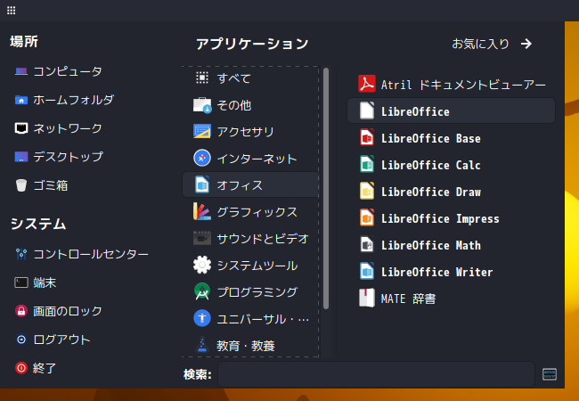Click the keyboard icon beside search

click(550, 374)
